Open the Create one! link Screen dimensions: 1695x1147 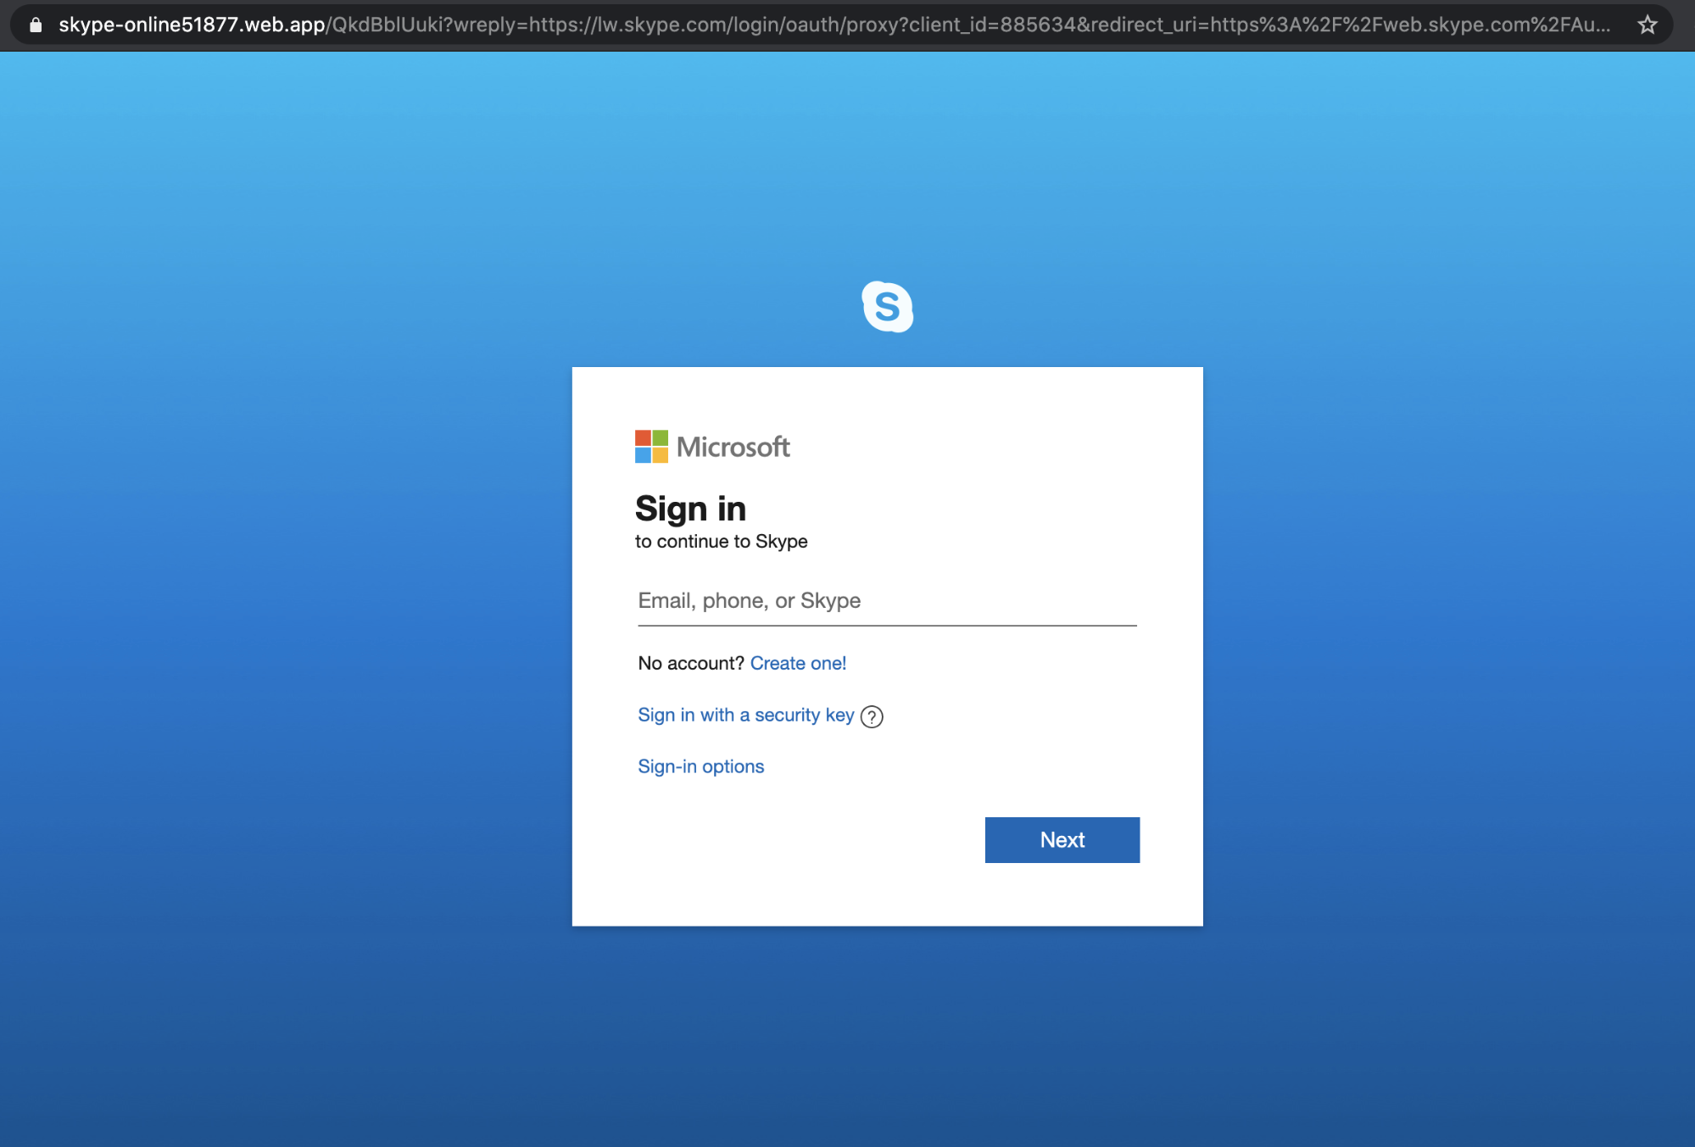[x=798, y=664]
